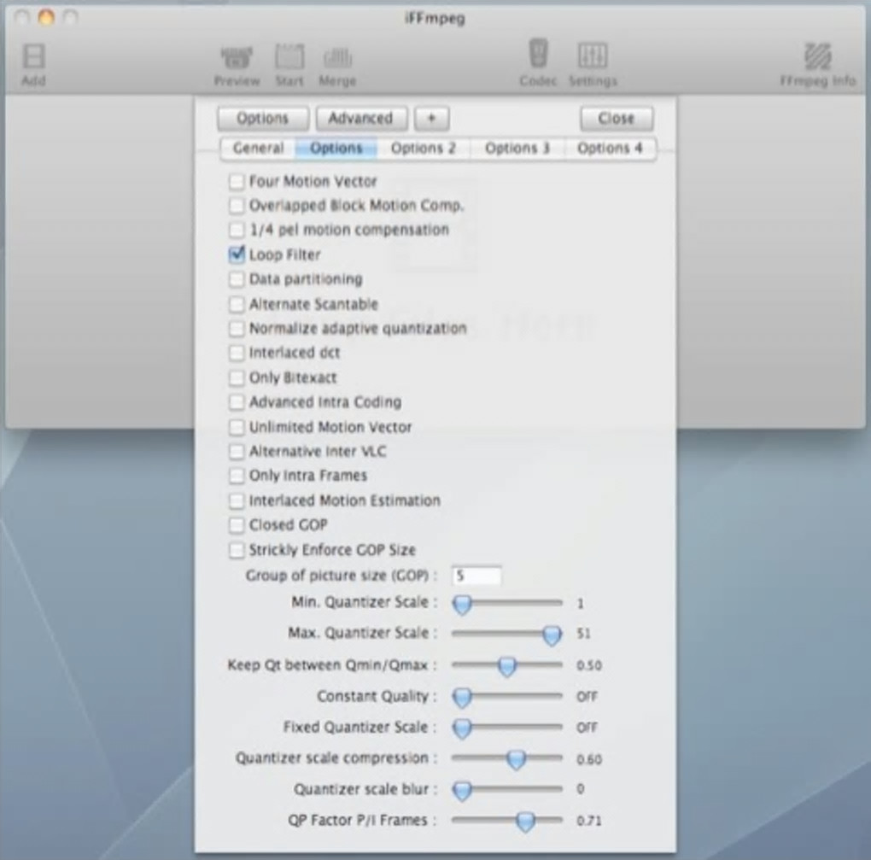Switch to the Options 3 tab

click(x=517, y=149)
